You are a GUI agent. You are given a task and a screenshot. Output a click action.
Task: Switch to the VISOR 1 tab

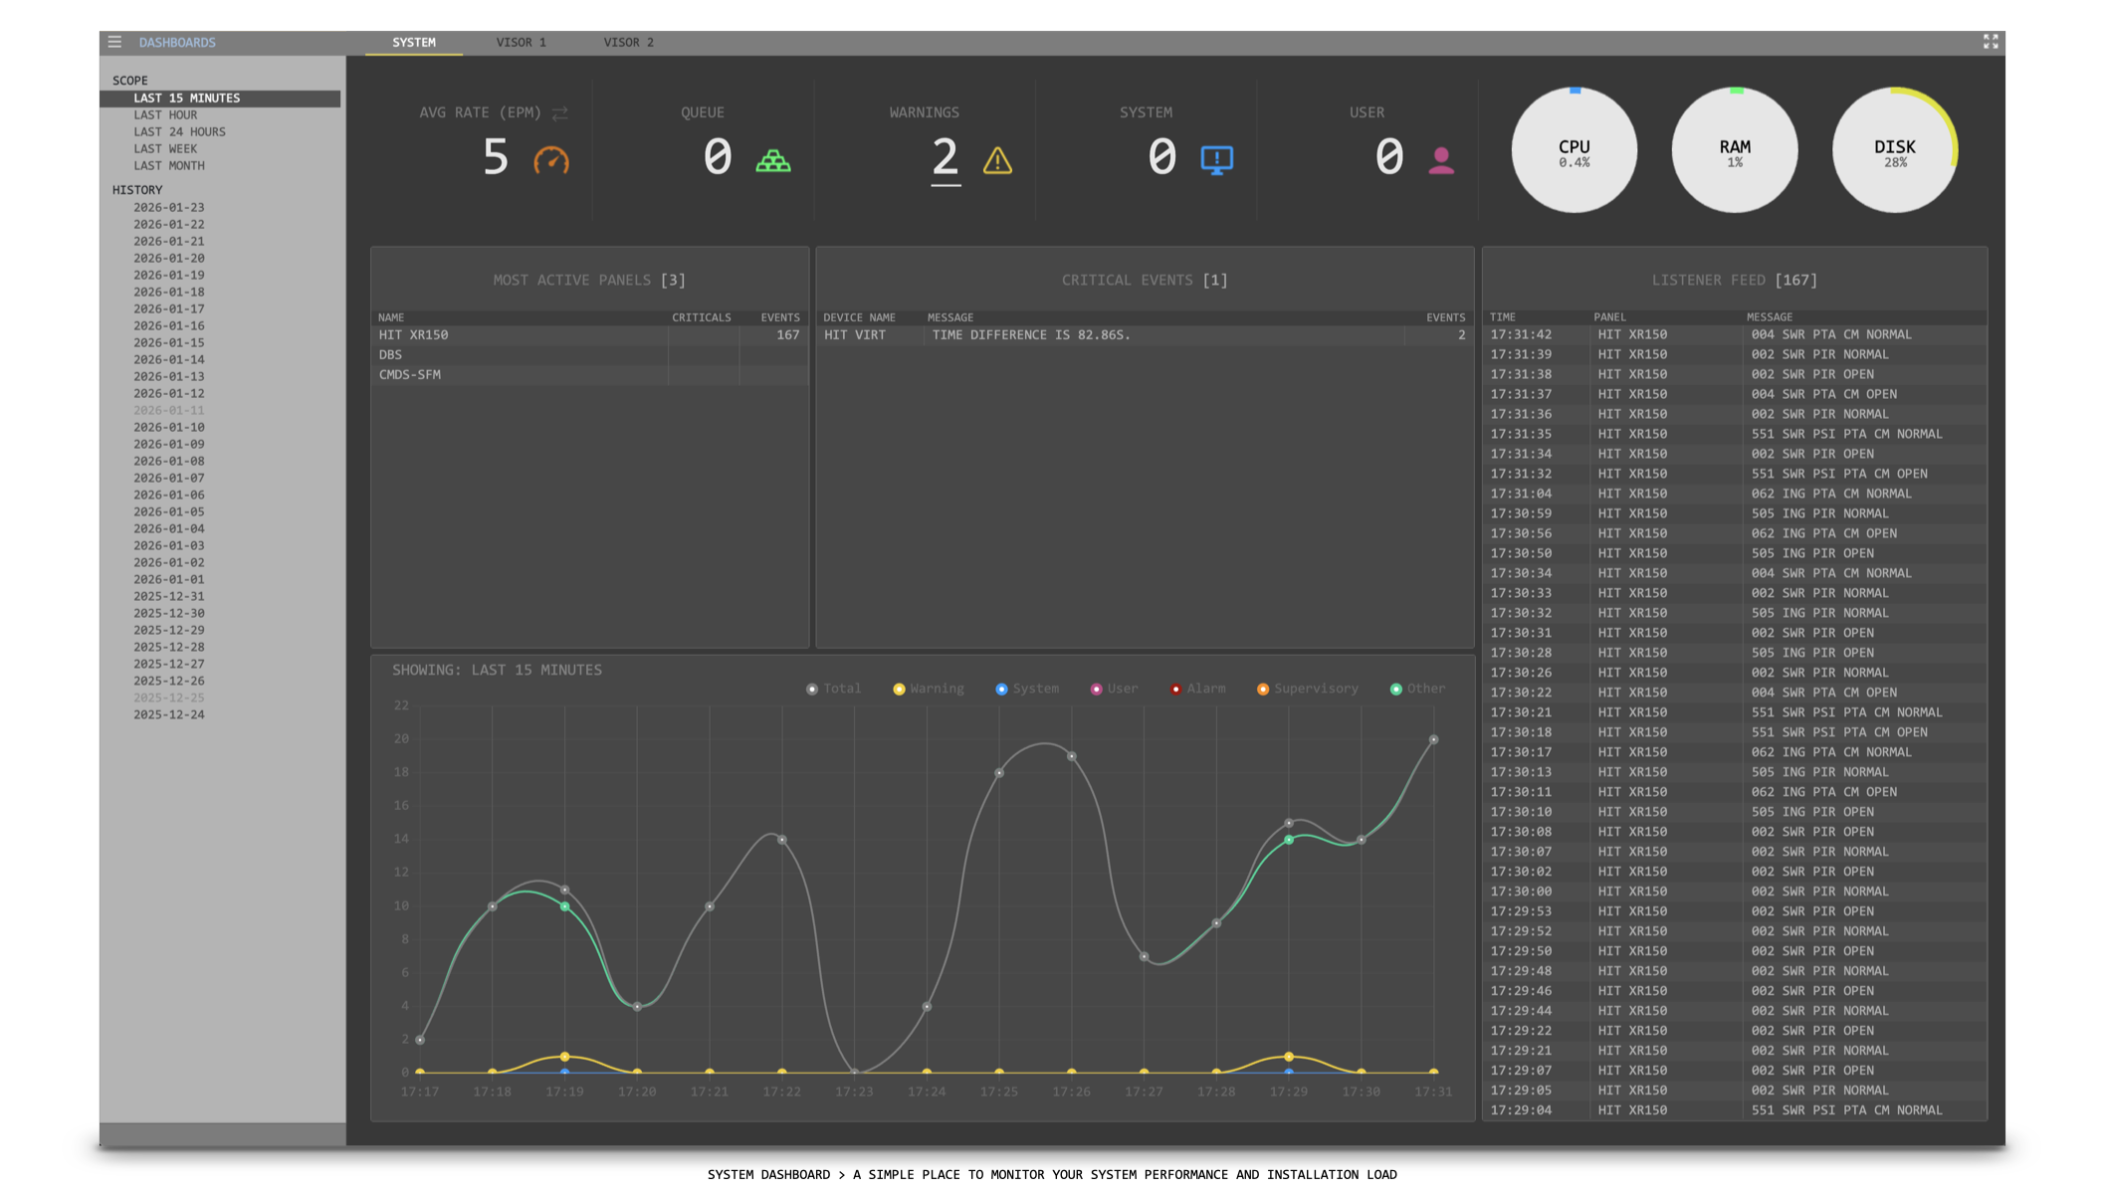pyautogui.click(x=522, y=42)
